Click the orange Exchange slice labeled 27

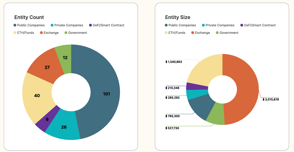point(47,67)
